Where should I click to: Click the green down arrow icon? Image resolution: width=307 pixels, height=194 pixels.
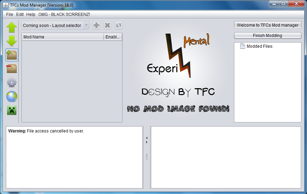point(11,41)
